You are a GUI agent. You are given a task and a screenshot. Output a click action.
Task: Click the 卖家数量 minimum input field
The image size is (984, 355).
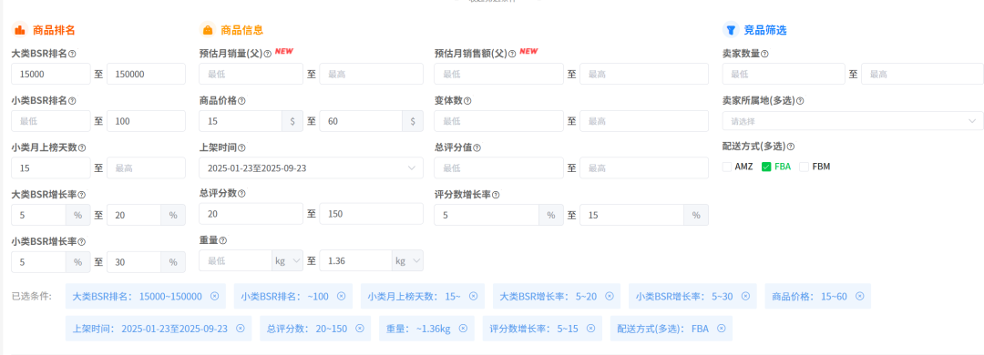coord(784,74)
